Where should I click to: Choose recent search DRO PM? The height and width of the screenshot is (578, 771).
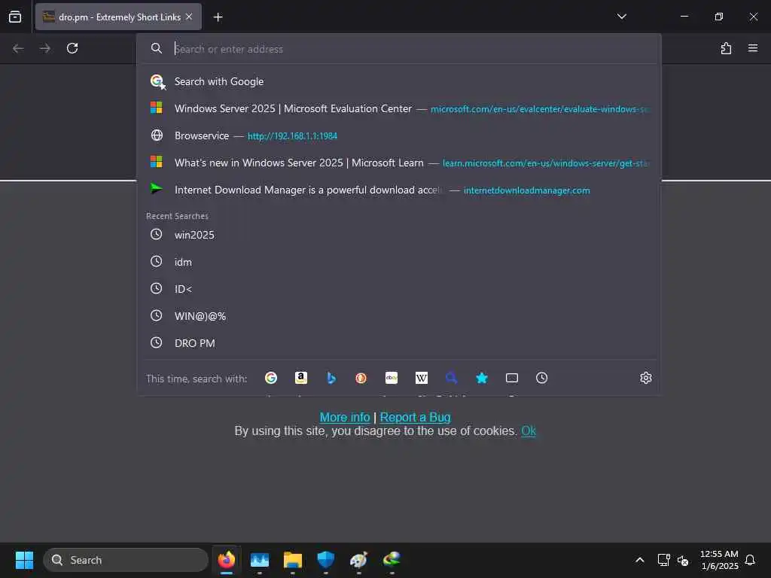point(399,343)
